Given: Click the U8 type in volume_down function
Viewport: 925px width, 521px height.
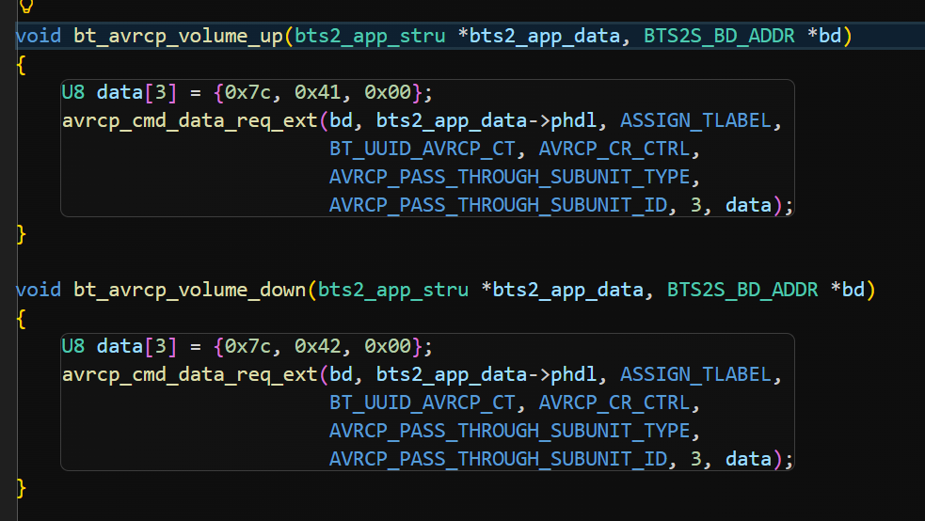Looking at the screenshot, I should pyautogui.click(x=73, y=346).
